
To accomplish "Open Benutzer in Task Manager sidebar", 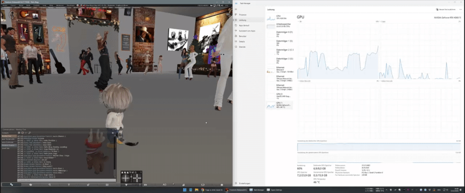I will [249, 36].
